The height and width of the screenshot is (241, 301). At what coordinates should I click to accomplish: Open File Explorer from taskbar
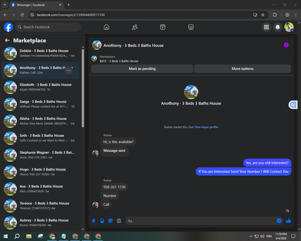pyautogui.click(x=29, y=236)
